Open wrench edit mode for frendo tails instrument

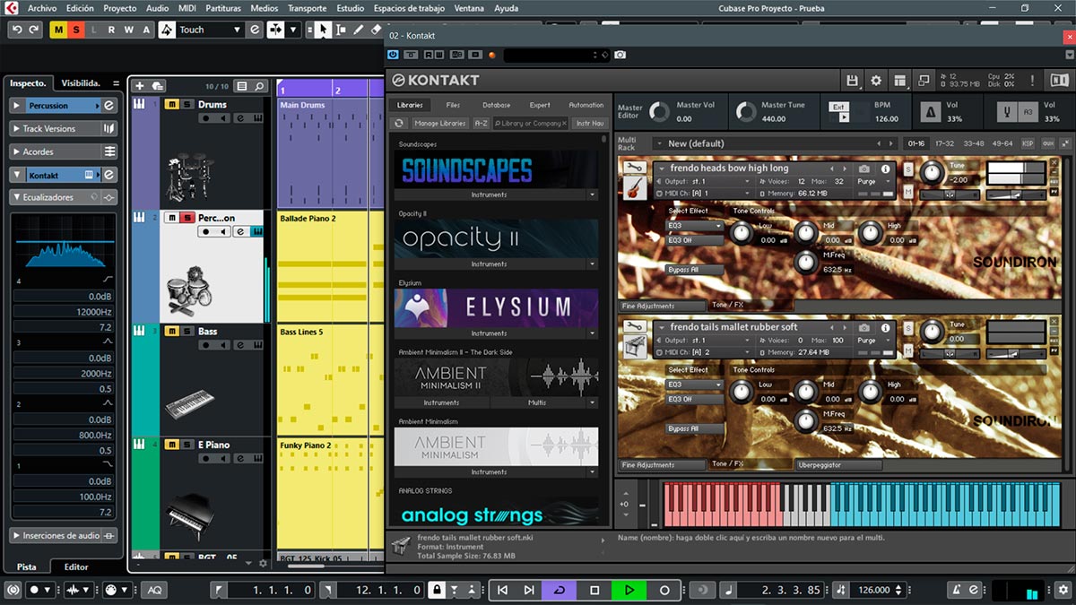[x=635, y=326]
